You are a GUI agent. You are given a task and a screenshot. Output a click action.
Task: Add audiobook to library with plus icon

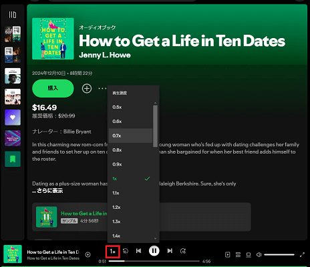87,88
